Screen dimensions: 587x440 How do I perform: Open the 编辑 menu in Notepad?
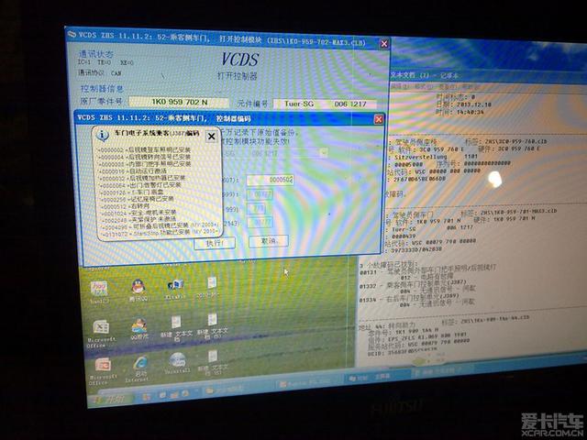(x=400, y=86)
